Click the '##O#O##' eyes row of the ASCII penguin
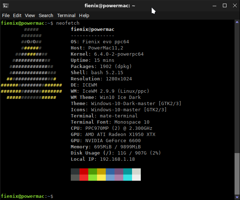This screenshot has height=200, width=240. 31,42
